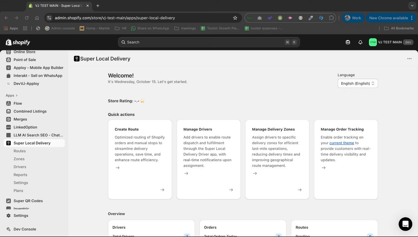Click the Super Local Delivery sidebar icon
Viewport: 418px width, 237px height.
point(8,143)
